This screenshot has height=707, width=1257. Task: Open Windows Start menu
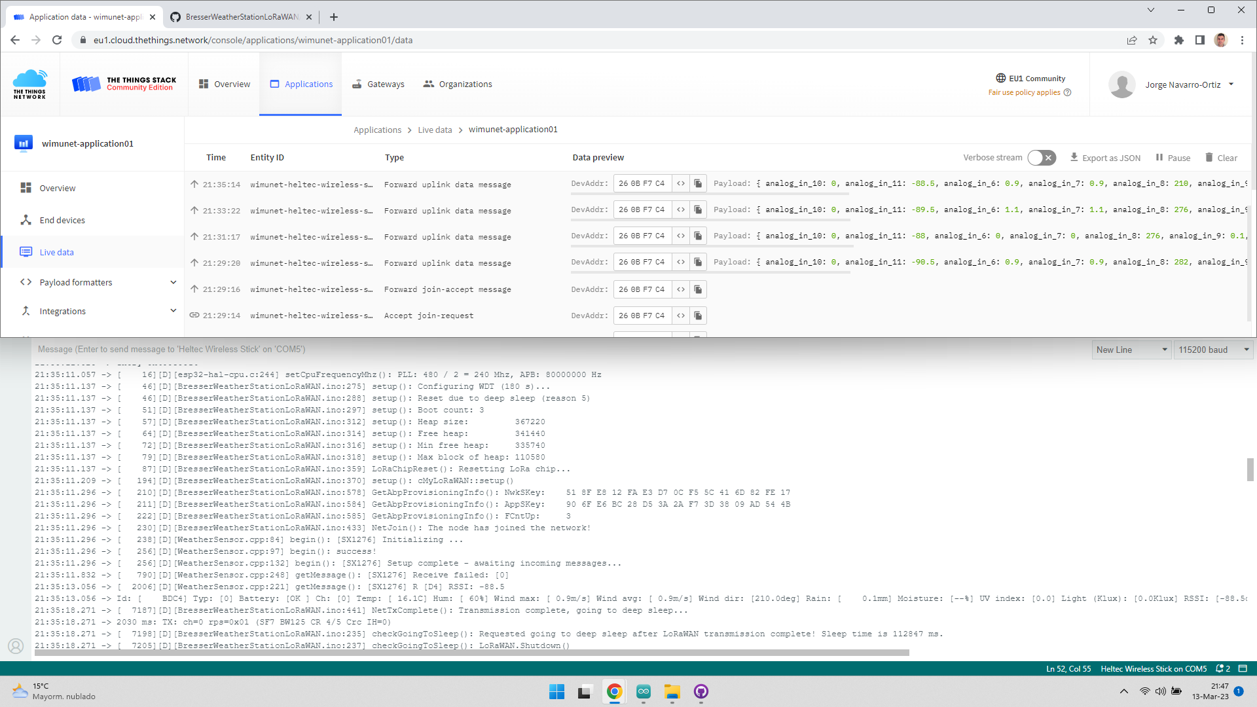[x=557, y=691]
